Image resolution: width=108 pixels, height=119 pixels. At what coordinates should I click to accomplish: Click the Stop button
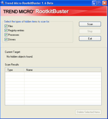[x=90, y=31]
